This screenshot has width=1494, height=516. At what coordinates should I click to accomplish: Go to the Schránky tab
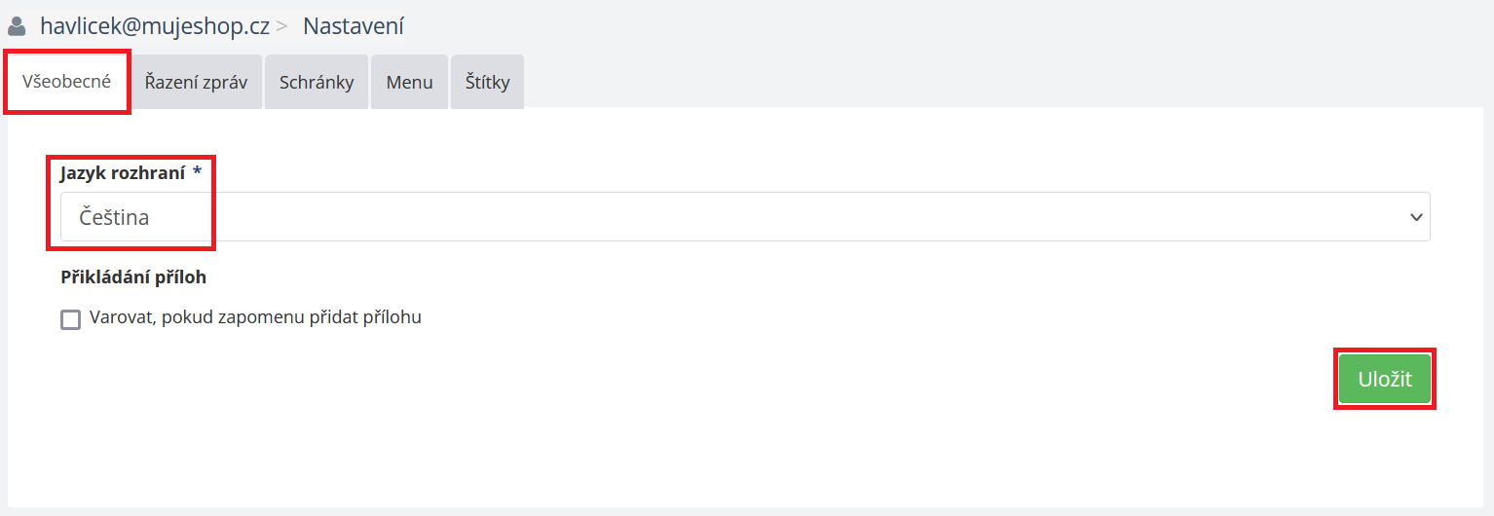click(317, 82)
